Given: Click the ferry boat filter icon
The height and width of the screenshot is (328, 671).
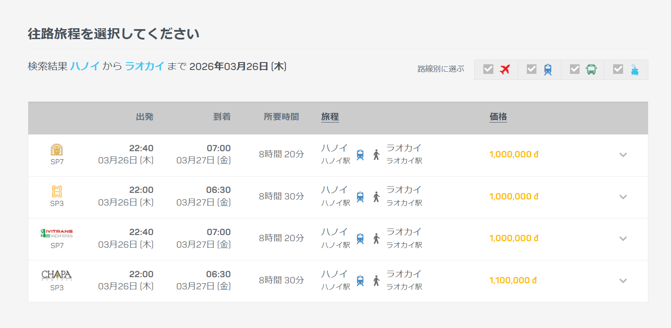Looking at the screenshot, I should 634,70.
